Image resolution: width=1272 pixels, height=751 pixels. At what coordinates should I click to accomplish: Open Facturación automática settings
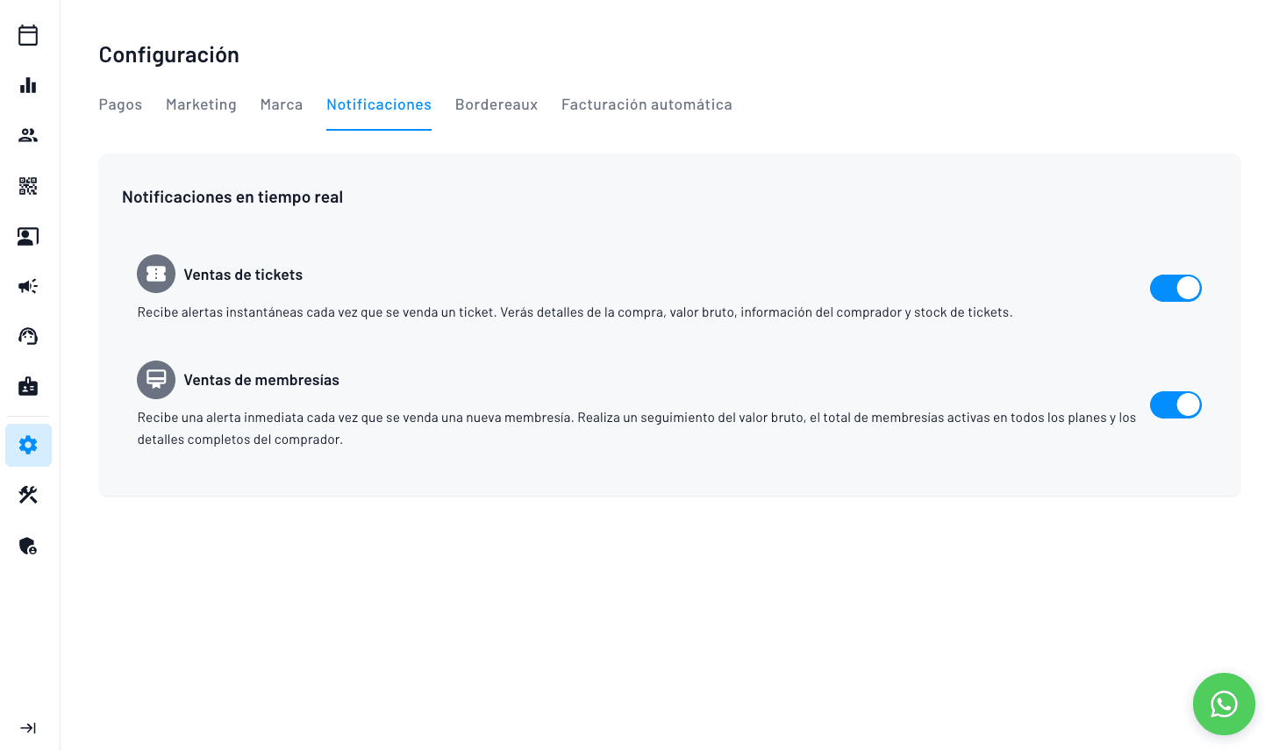click(x=647, y=104)
